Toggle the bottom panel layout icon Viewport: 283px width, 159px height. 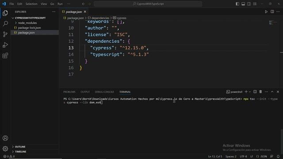pos(243,4)
